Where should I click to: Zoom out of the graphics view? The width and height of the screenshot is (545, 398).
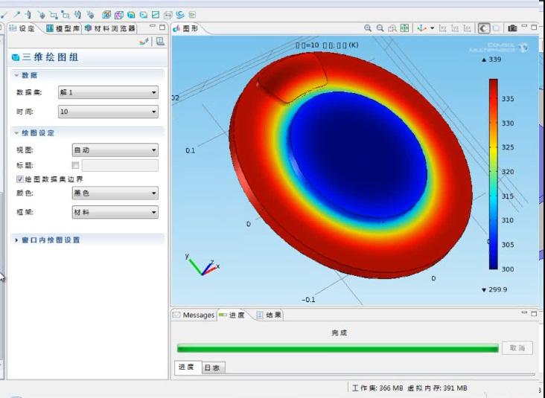[380, 28]
